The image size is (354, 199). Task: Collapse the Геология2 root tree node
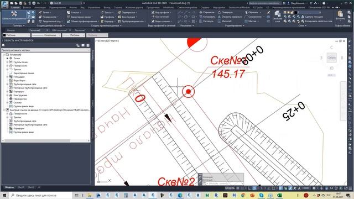click(4, 55)
